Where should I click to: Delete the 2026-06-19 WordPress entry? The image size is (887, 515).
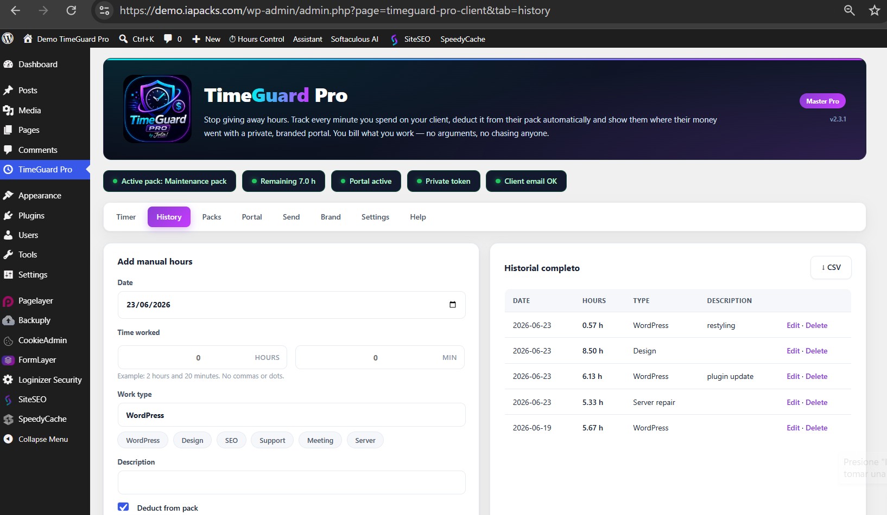coord(816,428)
